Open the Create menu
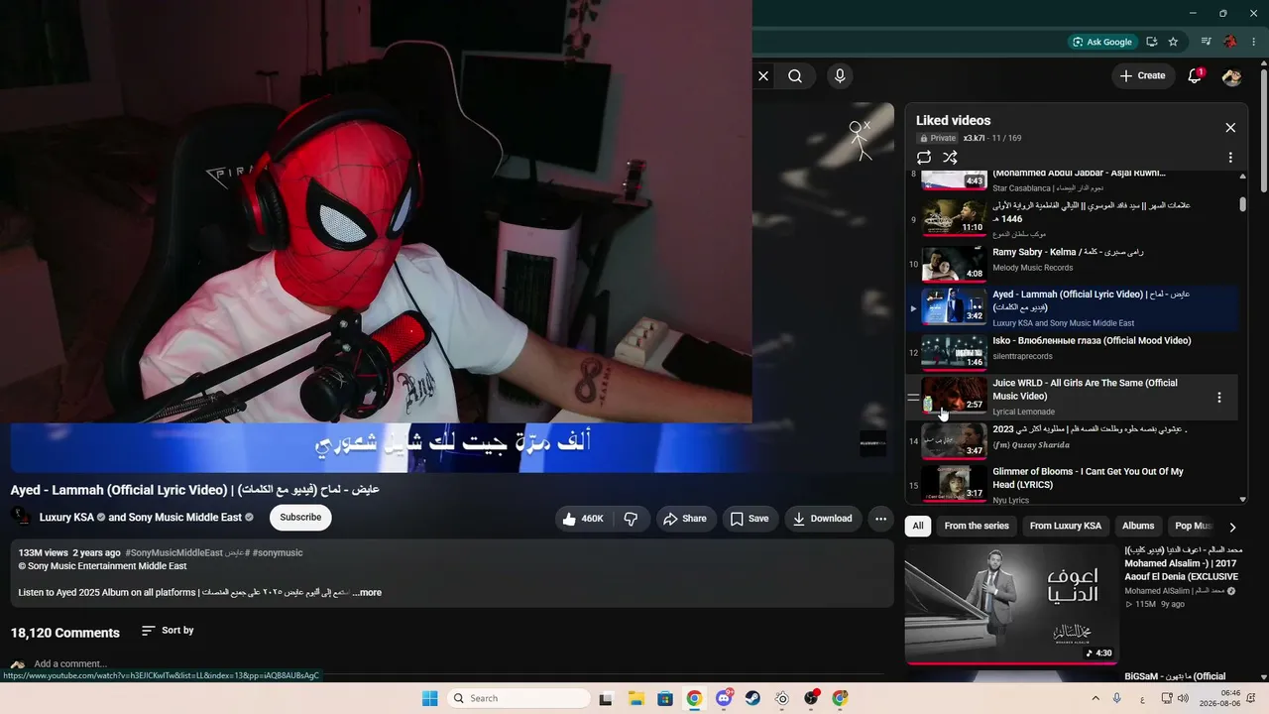The width and height of the screenshot is (1269, 714). point(1142,75)
